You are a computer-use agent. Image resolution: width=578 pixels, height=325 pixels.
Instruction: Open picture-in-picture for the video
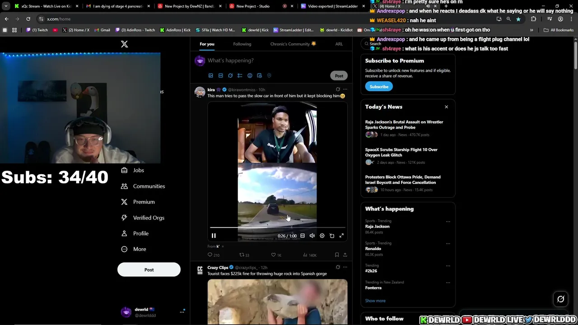(332, 236)
